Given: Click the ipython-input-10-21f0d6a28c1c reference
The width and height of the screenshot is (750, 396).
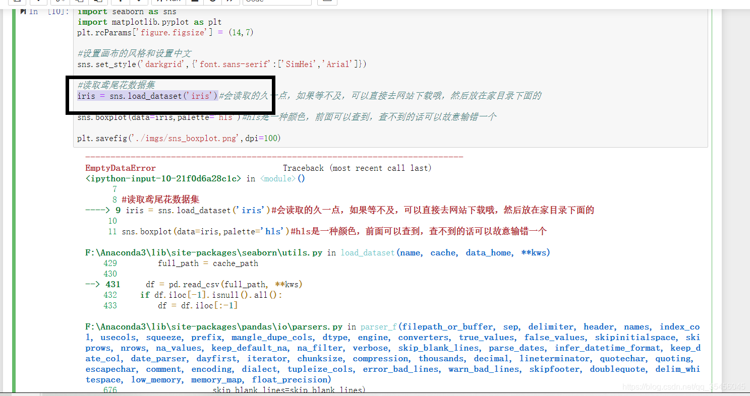Looking at the screenshot, I should pyautogui.click(x=163, y=178).
